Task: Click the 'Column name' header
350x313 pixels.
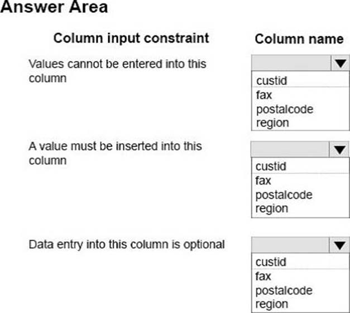Action: 299,39
